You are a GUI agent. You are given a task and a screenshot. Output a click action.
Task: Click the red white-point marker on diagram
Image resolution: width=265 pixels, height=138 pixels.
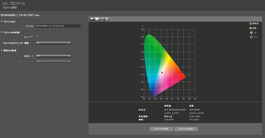(162, 72)
